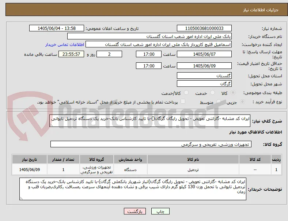The height and width of the screenshot is (221, 288).
Task: Select the خدمت radio button
Action: click(x=212, y=93)
